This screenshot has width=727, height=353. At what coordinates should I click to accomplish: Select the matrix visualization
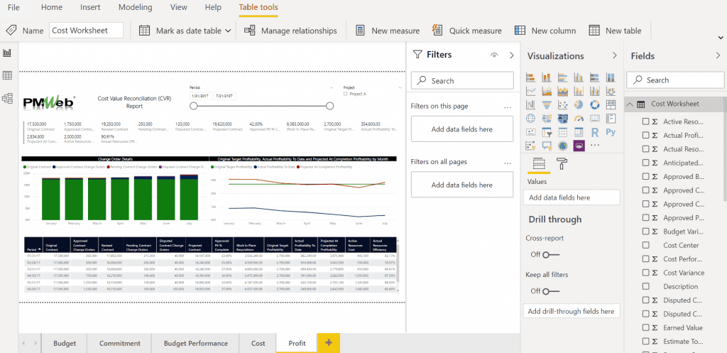[579, 133]
